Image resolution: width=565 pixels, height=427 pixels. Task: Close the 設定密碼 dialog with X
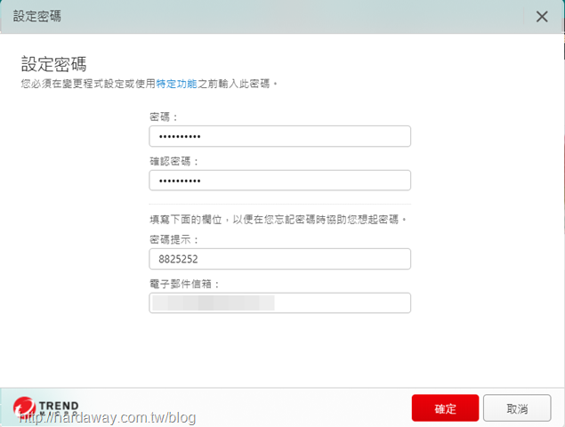(542, 17)
